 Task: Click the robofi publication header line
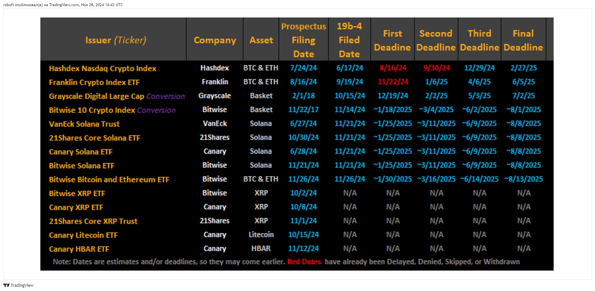(x=63, y=5)
